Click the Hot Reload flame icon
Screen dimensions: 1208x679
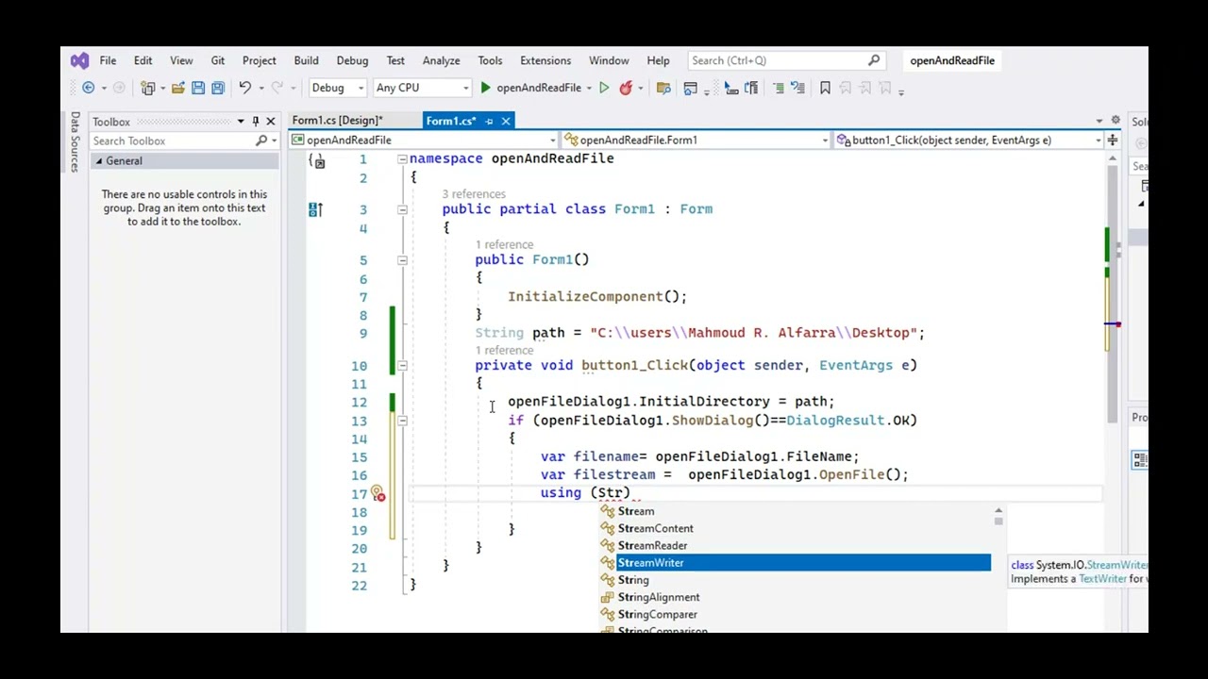tap(626, 88)
